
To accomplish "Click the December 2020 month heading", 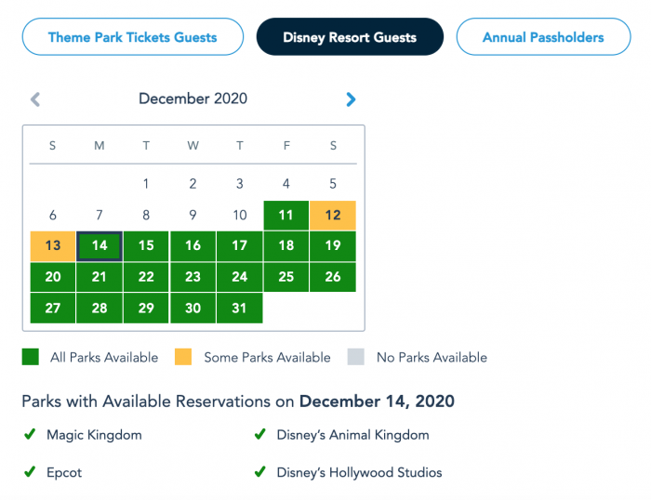I will 193,99.
